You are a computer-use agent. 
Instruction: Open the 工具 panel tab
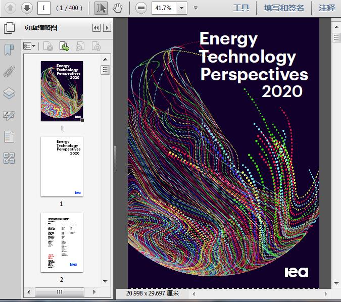pos(241,8)
